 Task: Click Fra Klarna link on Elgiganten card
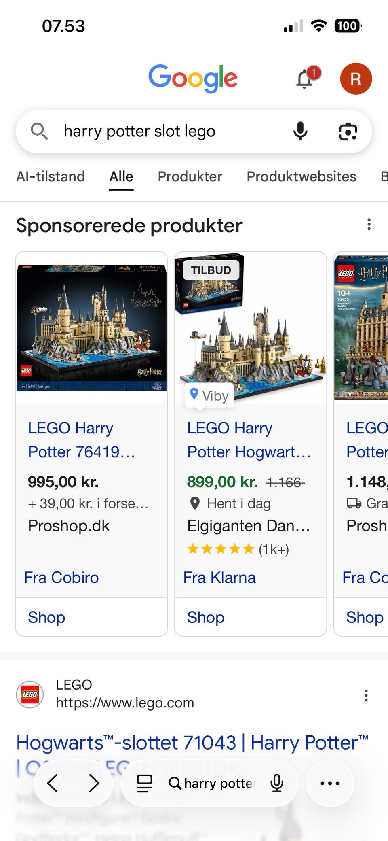[219, 578]
